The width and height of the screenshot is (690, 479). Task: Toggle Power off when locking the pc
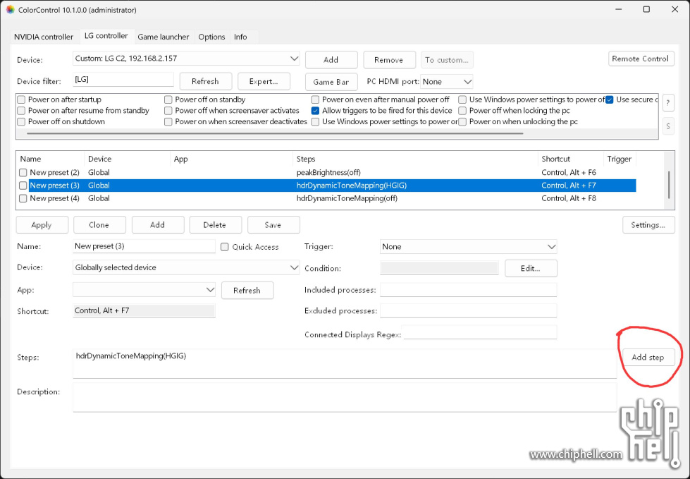pyautogui.click(x=462, y=111)
